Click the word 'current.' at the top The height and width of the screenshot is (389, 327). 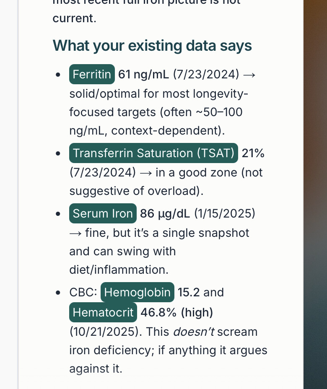[x=74, y=18]
